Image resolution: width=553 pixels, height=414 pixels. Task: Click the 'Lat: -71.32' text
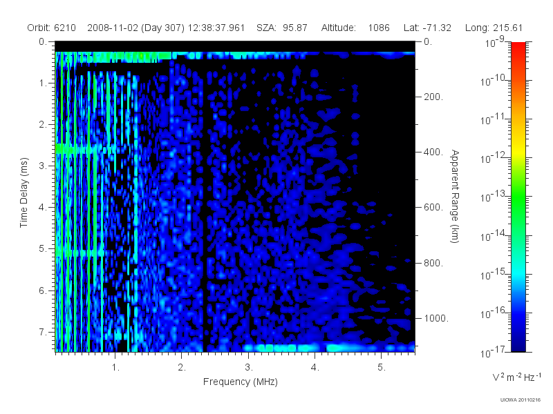[x=427, y=28]
